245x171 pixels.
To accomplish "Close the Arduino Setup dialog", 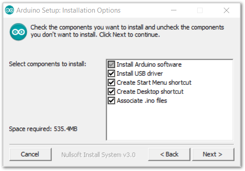I will (x=227, y=10).
